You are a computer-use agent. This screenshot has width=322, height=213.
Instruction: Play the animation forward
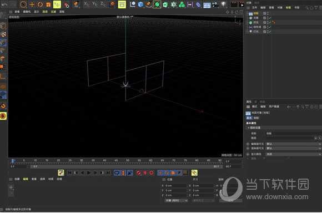89,173
